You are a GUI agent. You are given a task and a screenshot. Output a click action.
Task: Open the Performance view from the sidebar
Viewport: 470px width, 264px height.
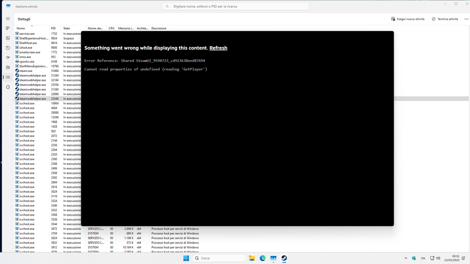coord(7,38)
